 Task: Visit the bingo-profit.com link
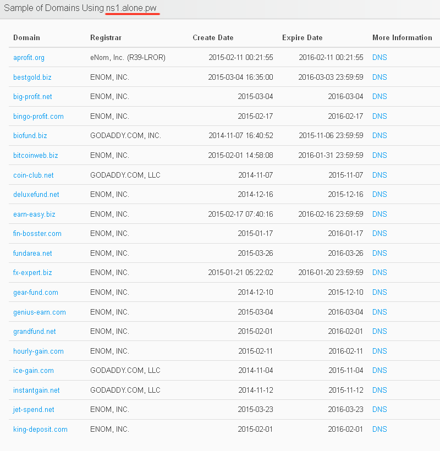coord(38,116)
